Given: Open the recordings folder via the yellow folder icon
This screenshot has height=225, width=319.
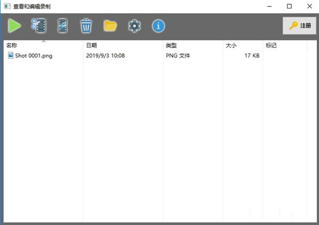Looking at the screenshot, I should coord(110,25).
